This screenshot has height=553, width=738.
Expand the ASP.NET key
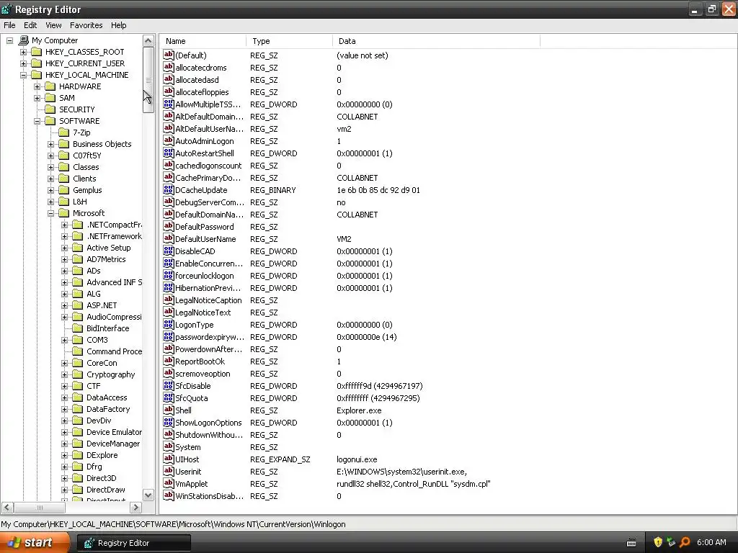click(64, 305)
